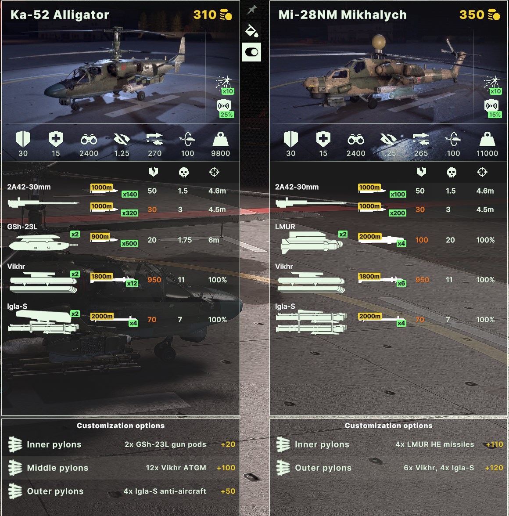Select the paint bucket skin icon

[251, 31]
